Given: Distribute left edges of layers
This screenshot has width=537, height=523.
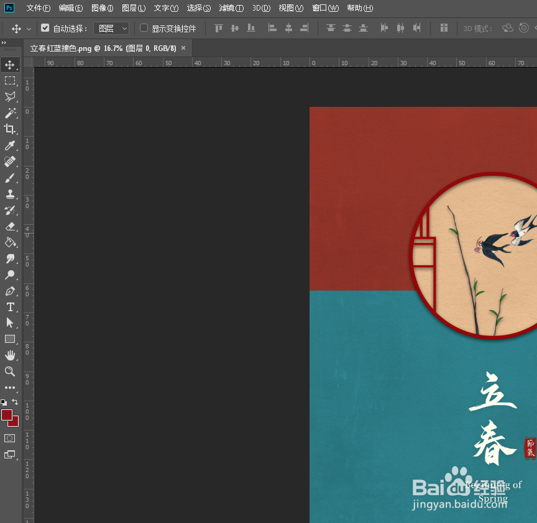Looking at the screenshot, I should point(384,28).
